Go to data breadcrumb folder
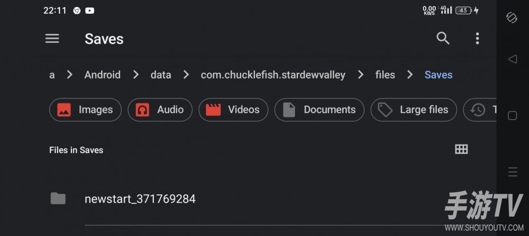The width and height of the screenshot is (529, 236). point(161,75)
